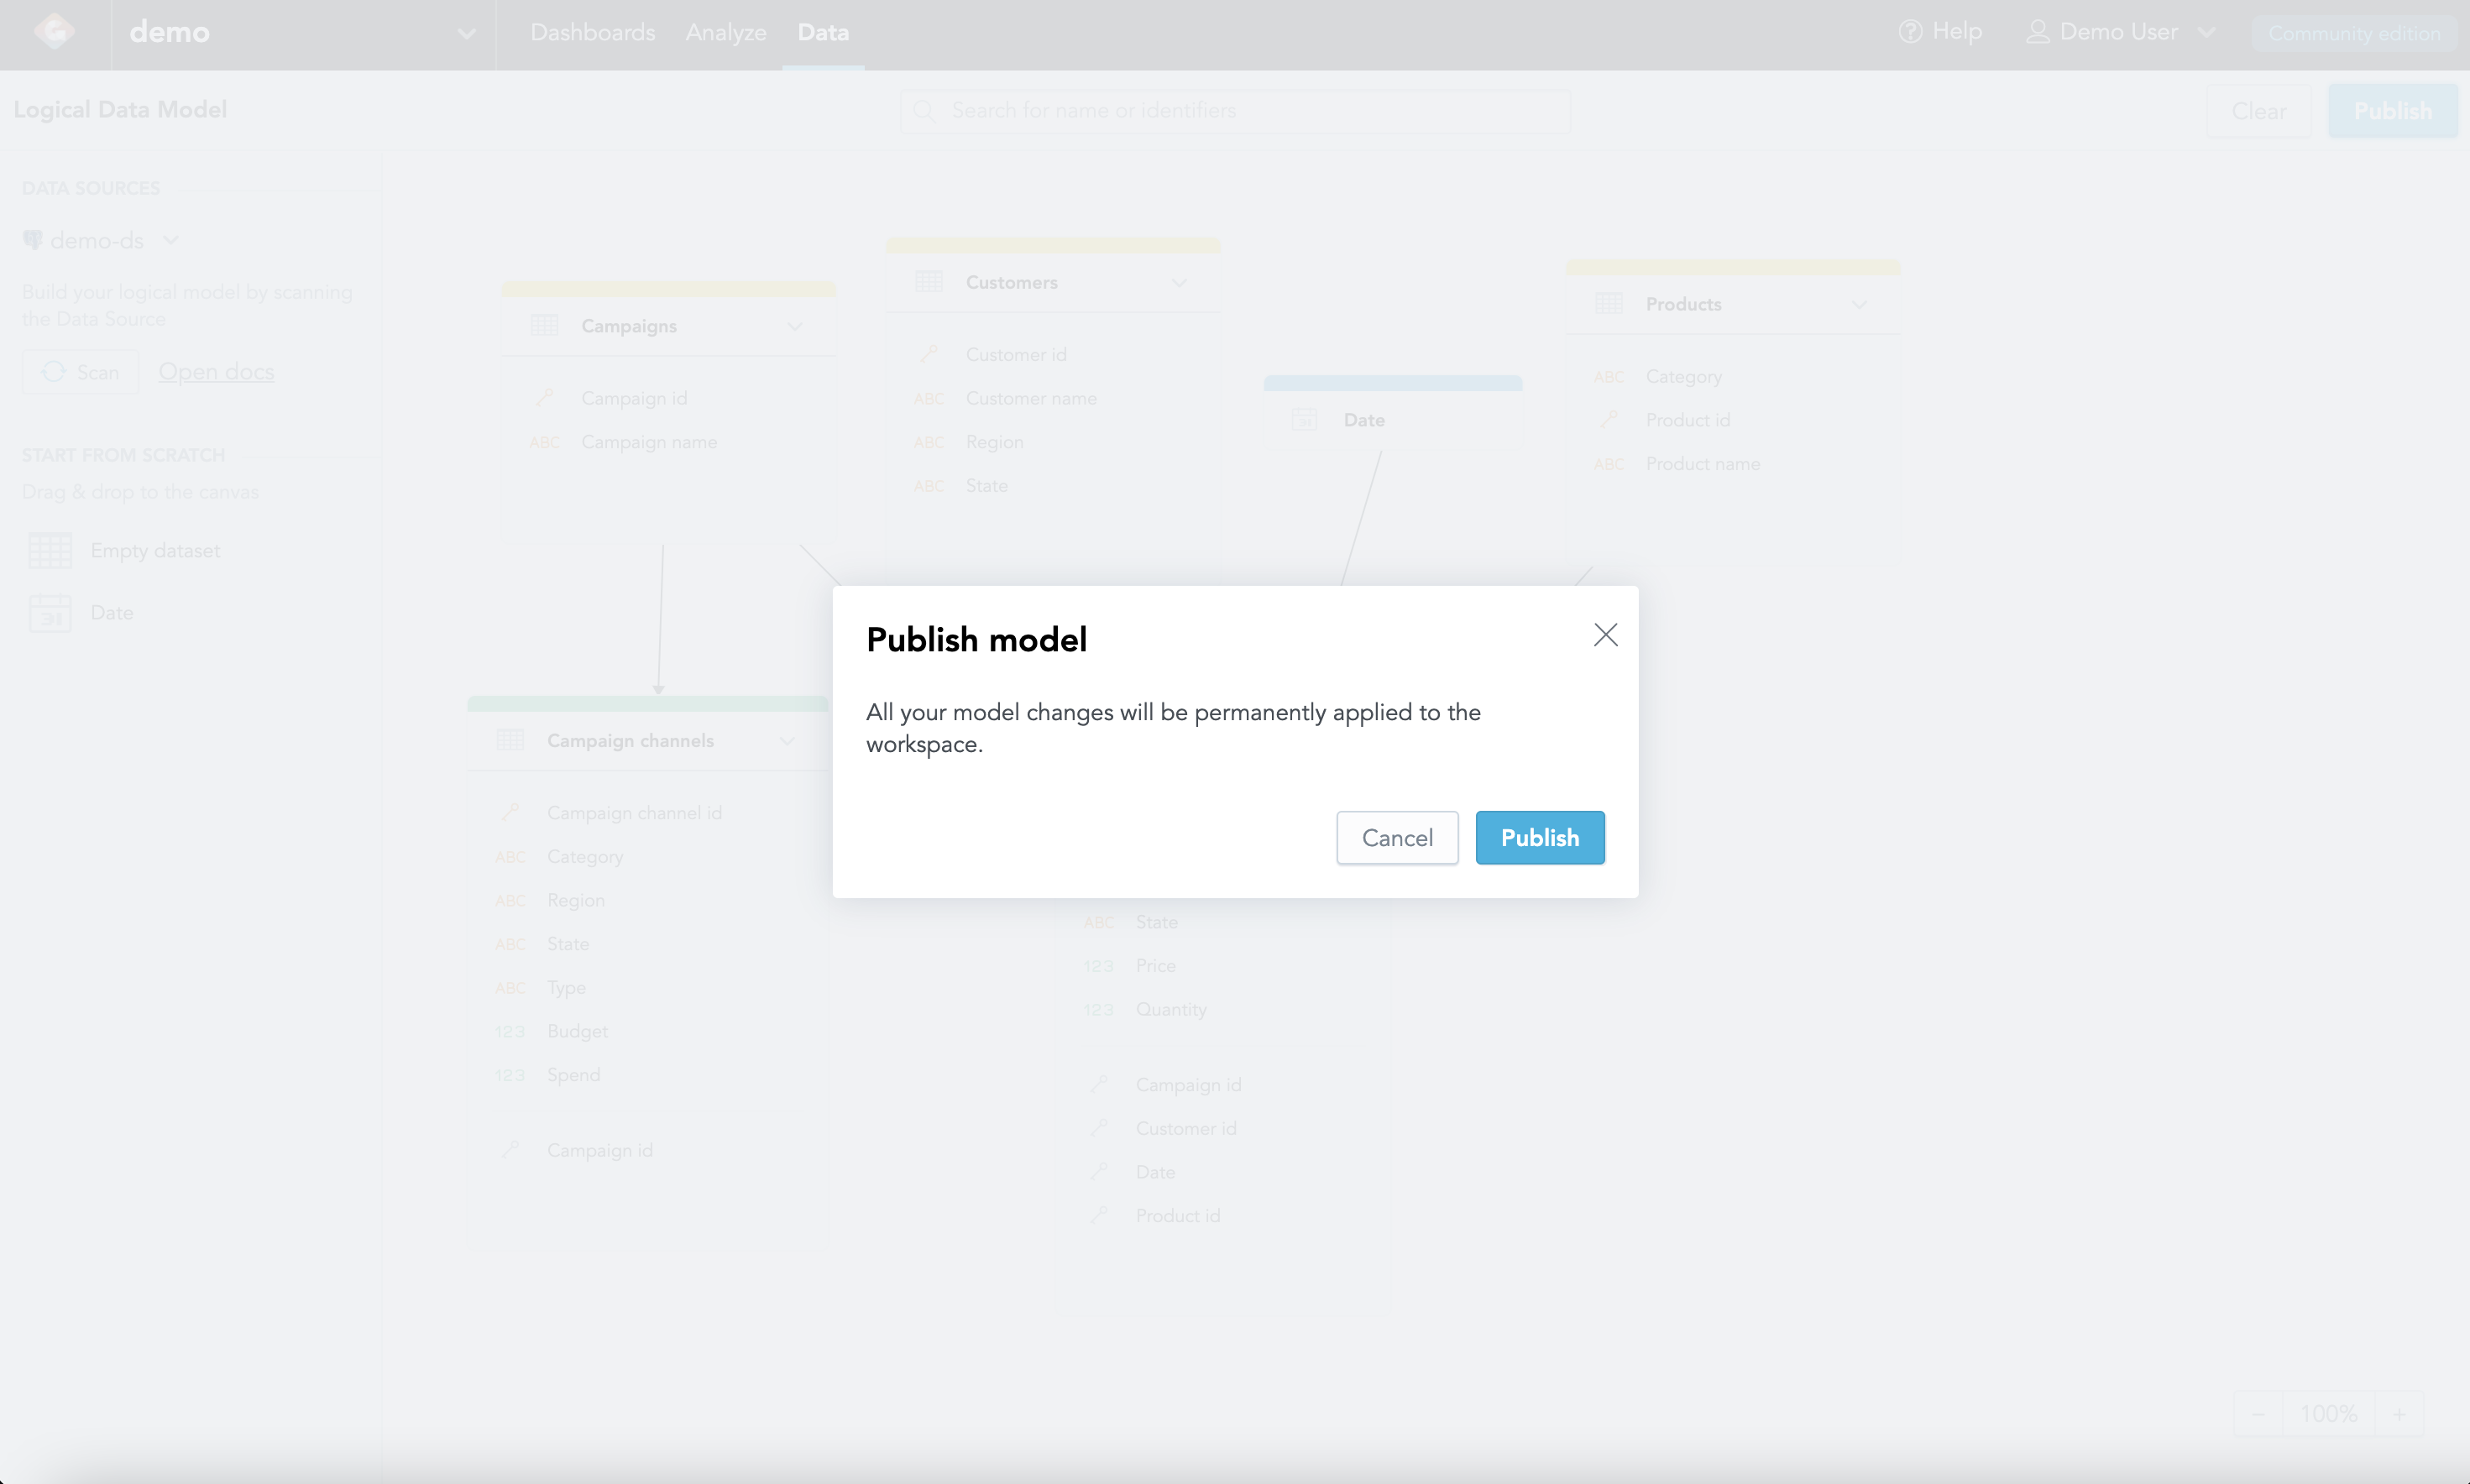This screenshot has height=1484, width=2470.
Task: Click the ABC icon beside Campaign name
Action: tap(544, 442)
